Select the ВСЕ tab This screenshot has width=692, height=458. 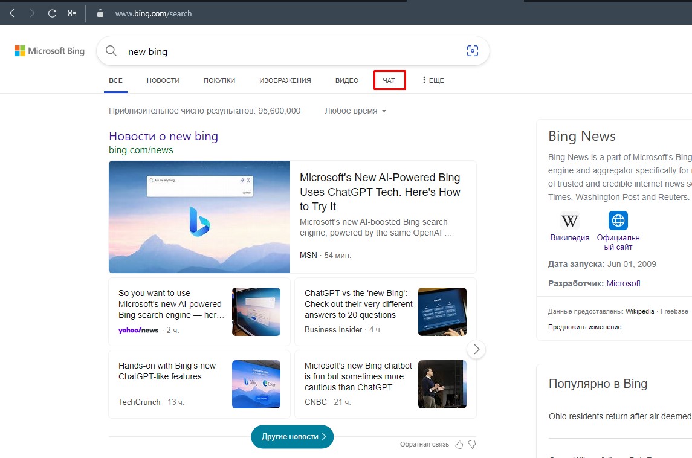click(x=115, y=80)
